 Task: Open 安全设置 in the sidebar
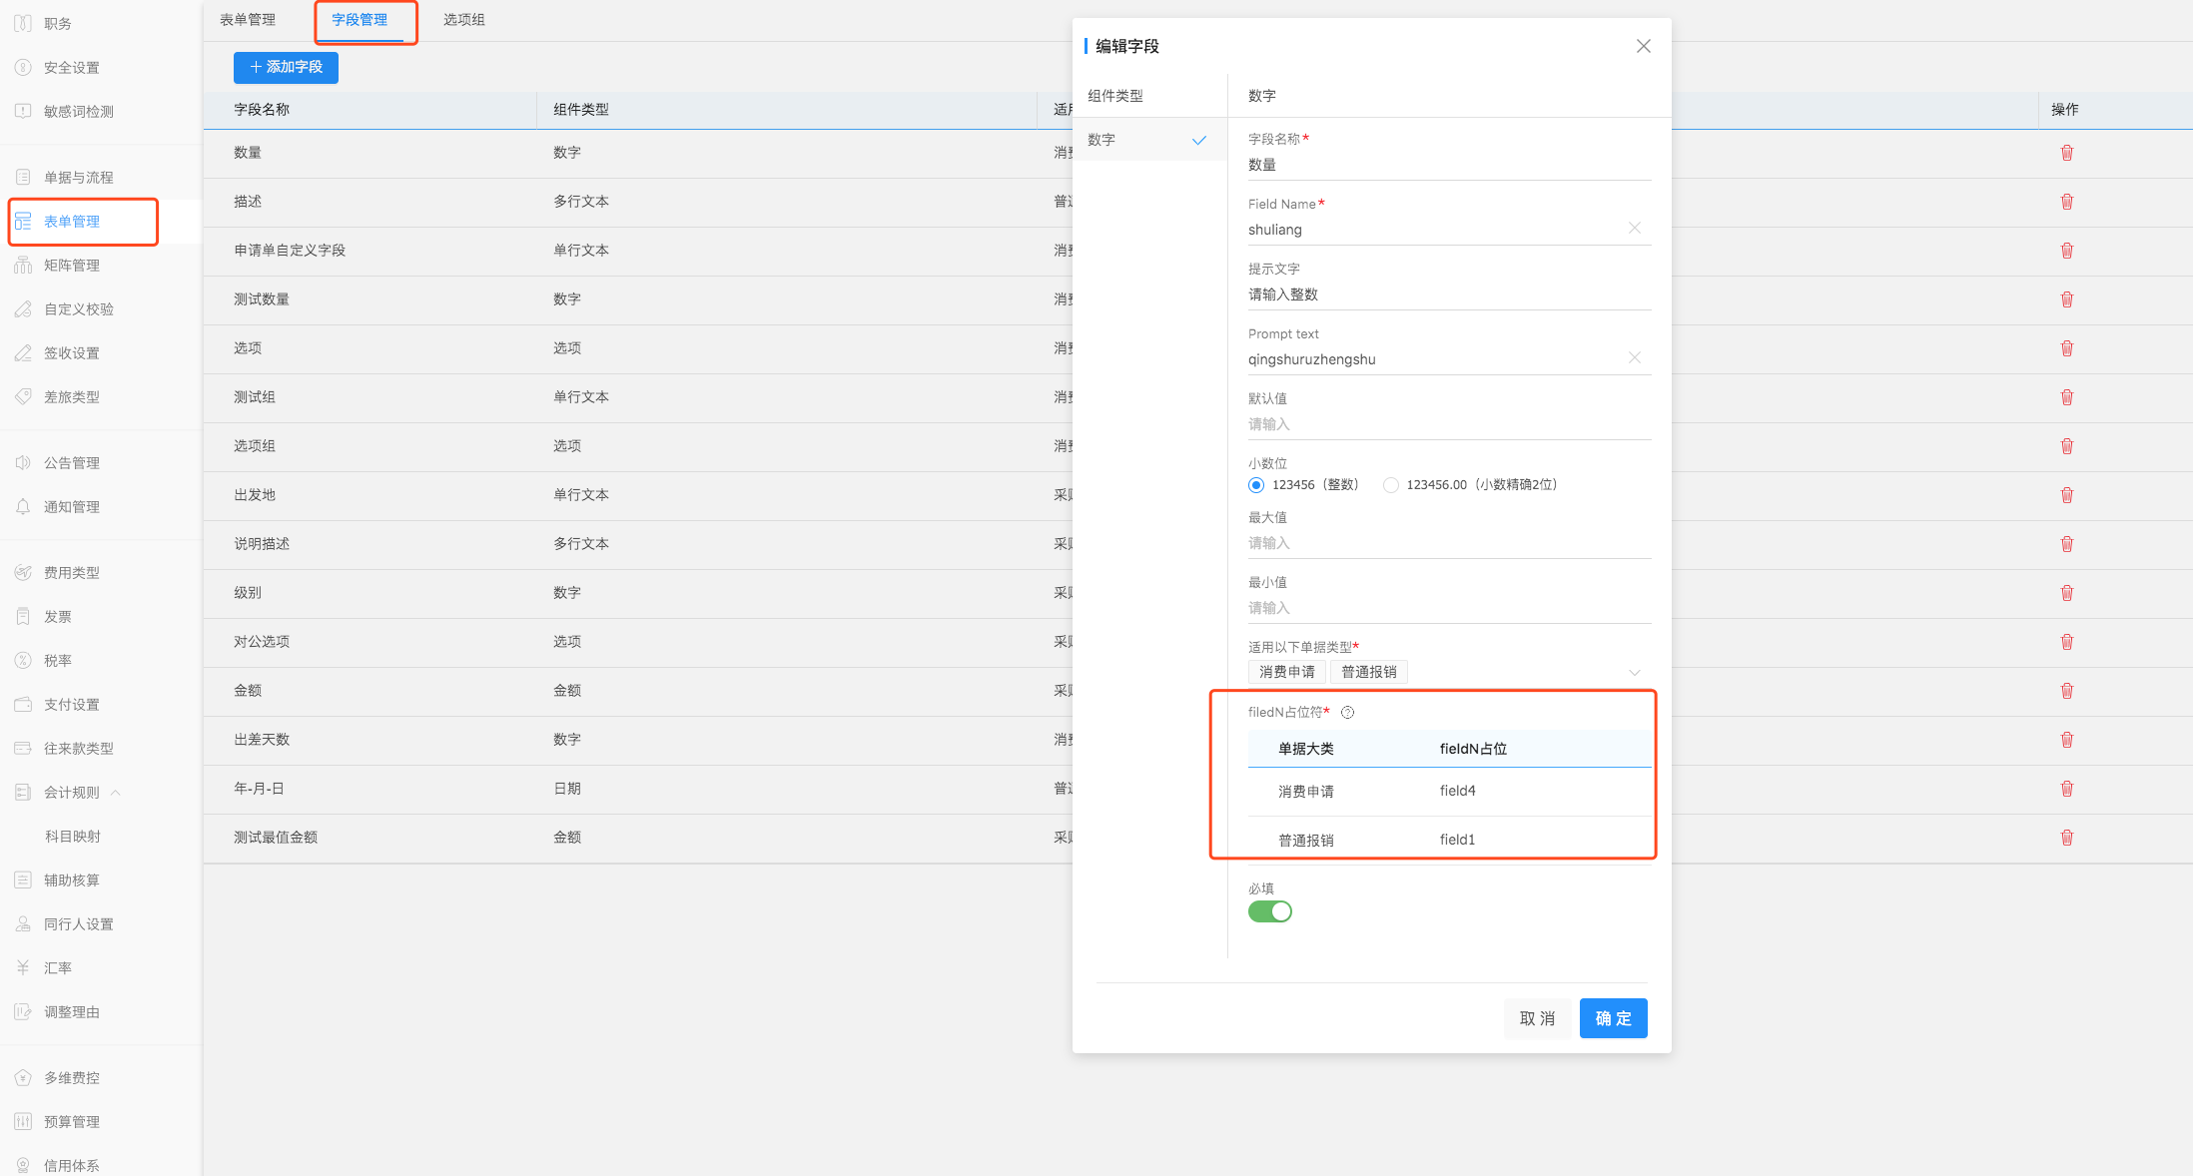(x=71, y=68)
